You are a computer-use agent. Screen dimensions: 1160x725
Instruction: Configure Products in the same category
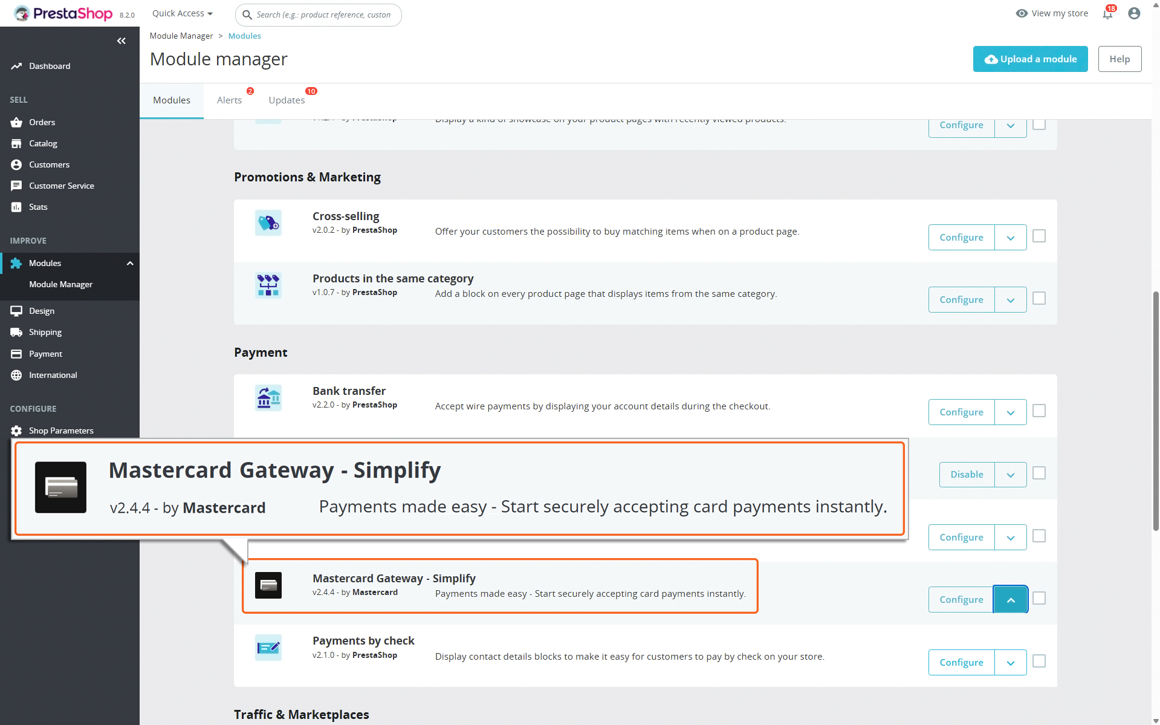(x=961, y=300)
